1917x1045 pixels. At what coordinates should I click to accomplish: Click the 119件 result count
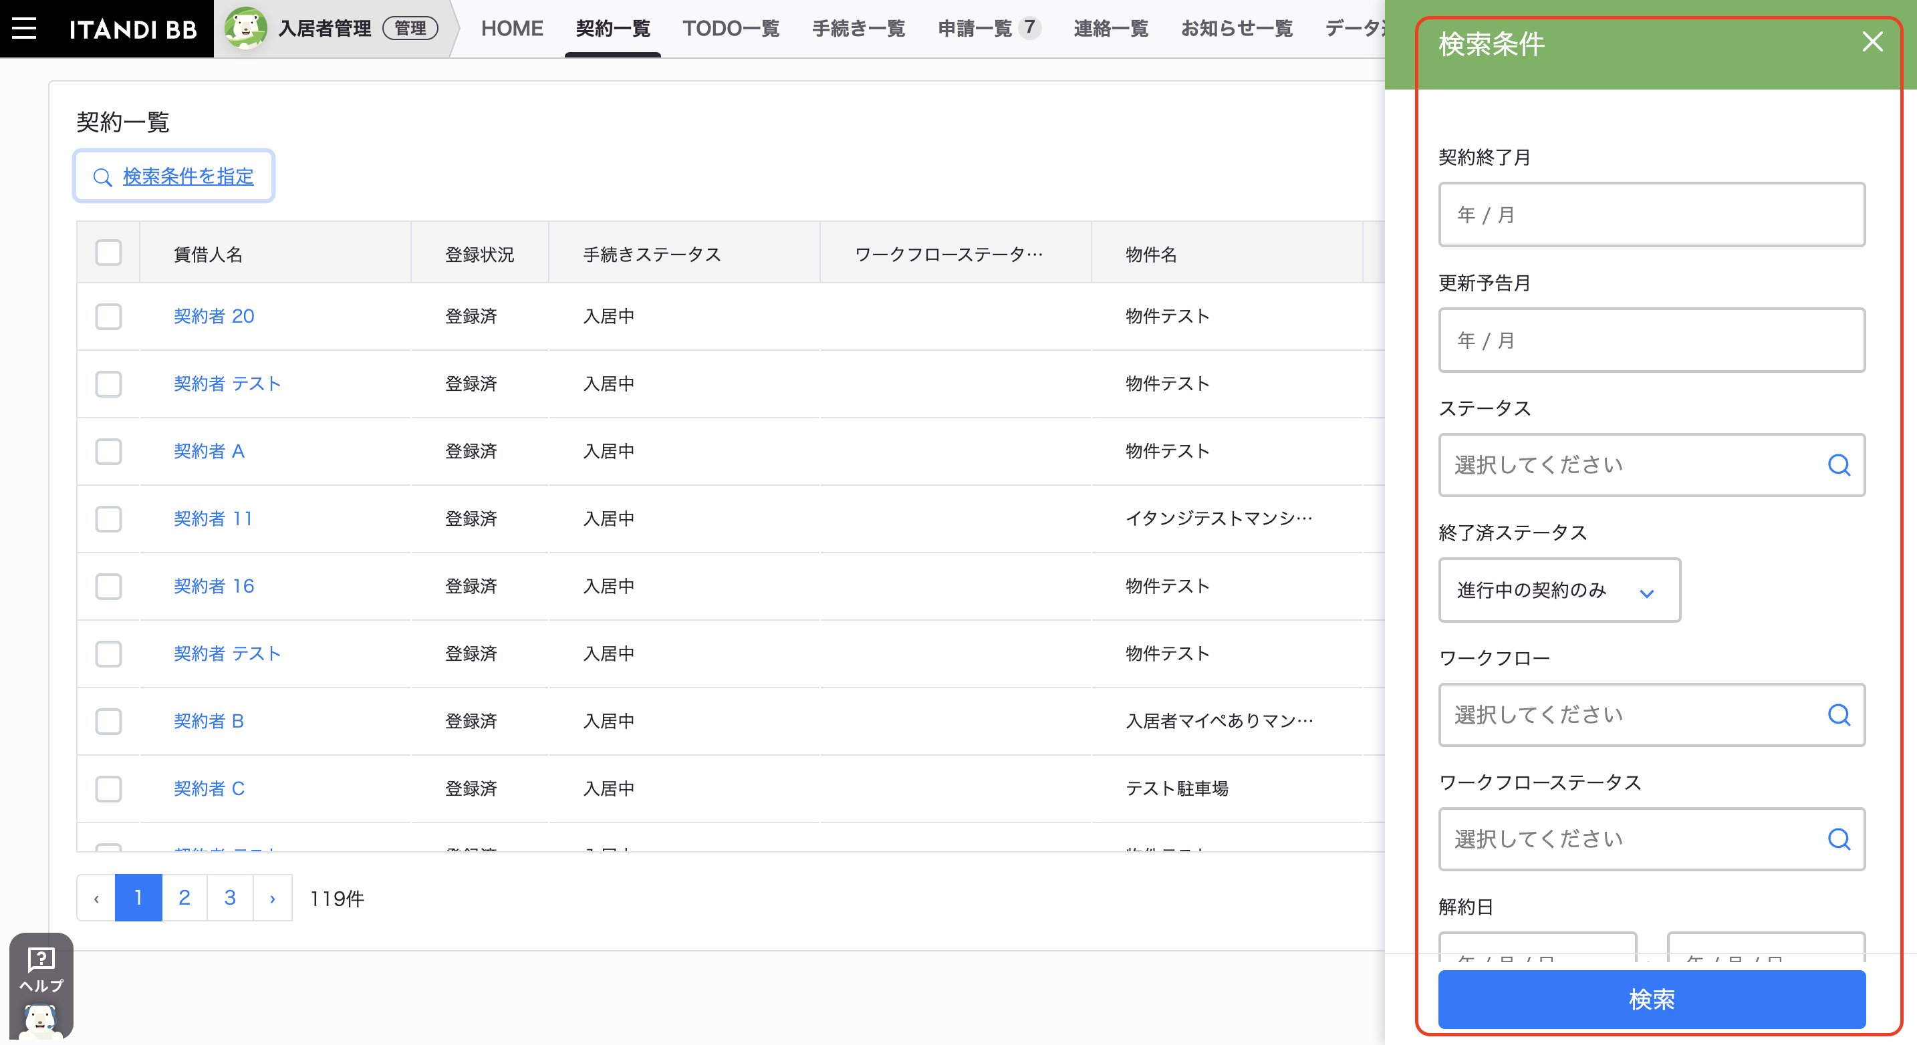pos(337,899)
